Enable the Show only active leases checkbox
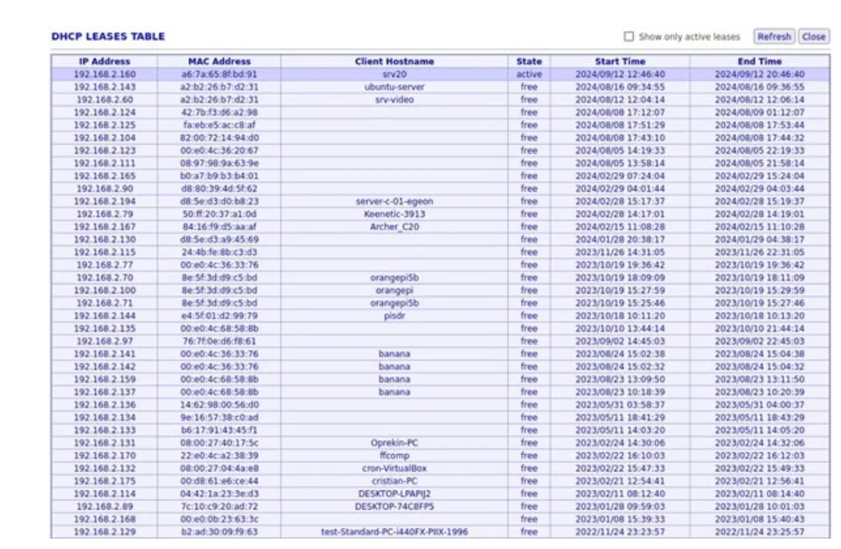The image size is (841, 549). click(629, 37)
